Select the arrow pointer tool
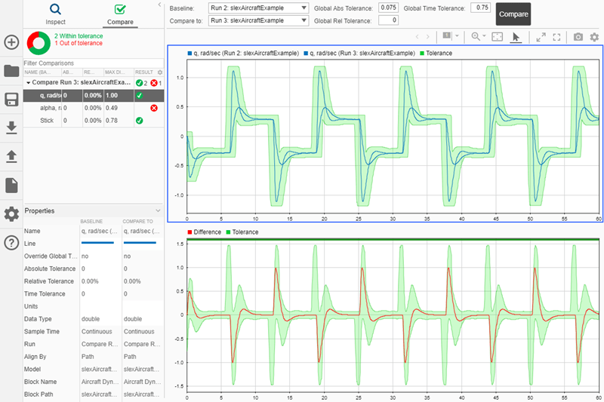This screenshot has height=402, width=604. 516,37
